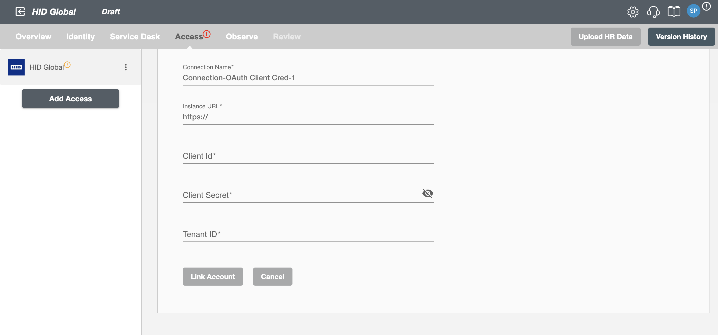This screenshot has width=718, height=335.
Task: Click the Link Account button
Action: pos(213,276)
